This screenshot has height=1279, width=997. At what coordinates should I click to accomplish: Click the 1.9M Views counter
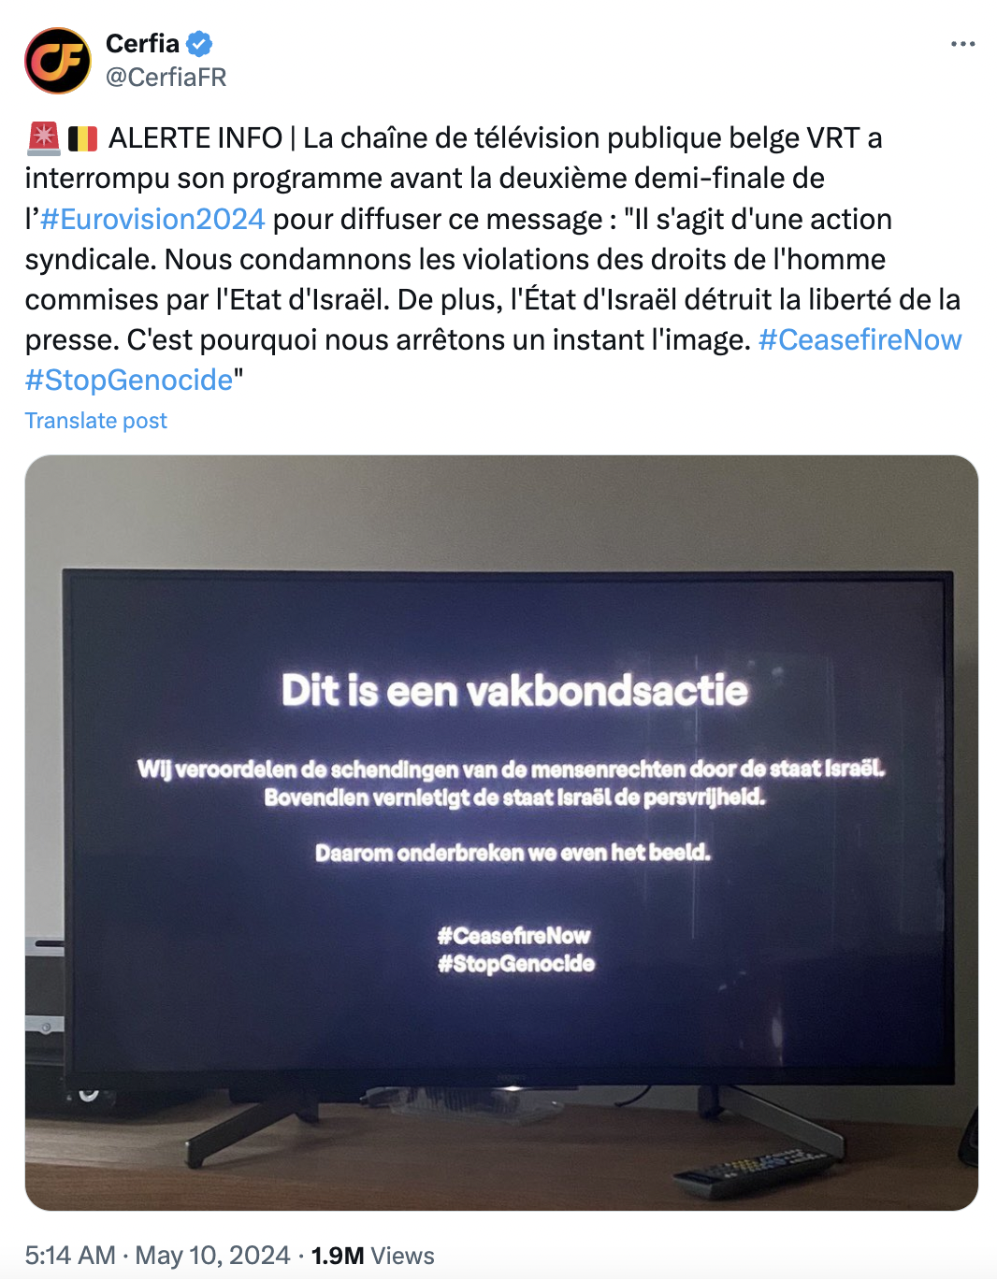[x=372, y=1255]
